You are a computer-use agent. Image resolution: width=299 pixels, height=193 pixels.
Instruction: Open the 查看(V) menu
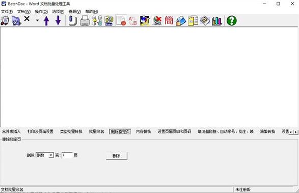(75, 12)
